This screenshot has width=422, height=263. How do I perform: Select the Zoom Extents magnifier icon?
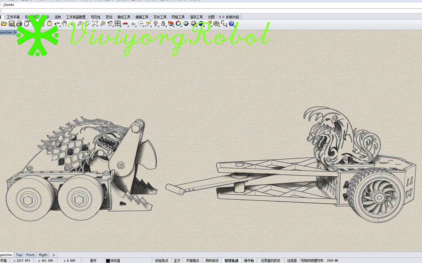click(95, 24)
